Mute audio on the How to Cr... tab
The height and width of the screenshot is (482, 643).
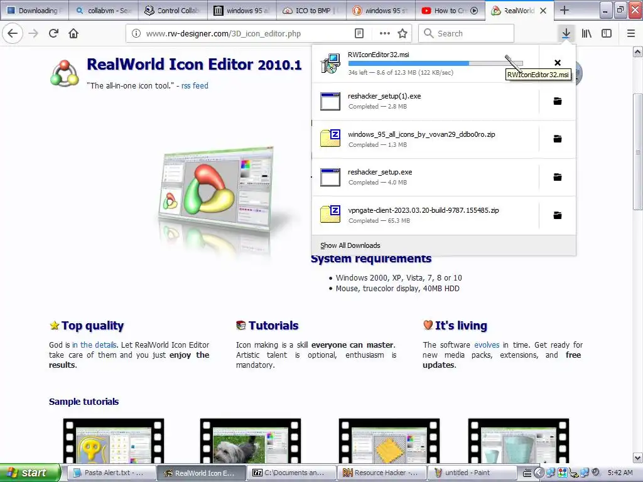click(x=474, y=11)
